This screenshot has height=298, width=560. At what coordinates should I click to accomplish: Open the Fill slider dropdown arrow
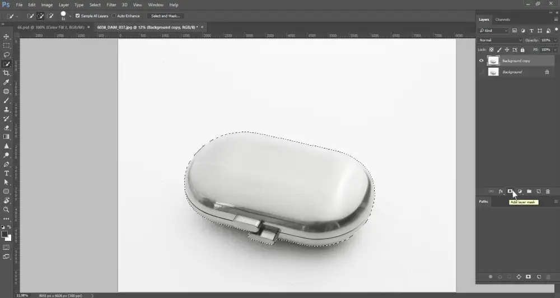pos(555,50)
